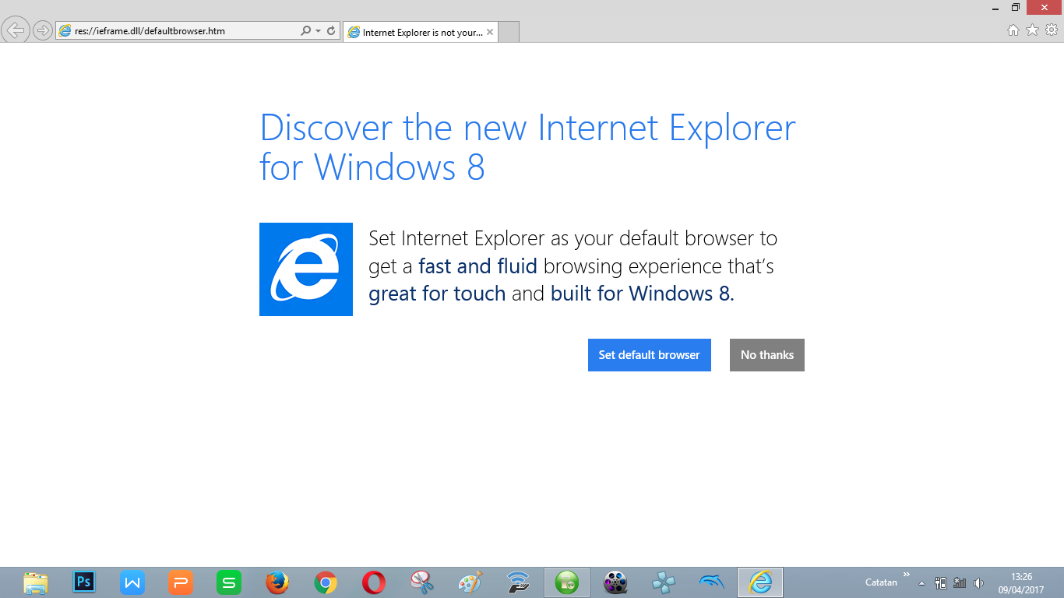Image resolution: width=1064 pixels, height=598 pixels.
Task: Click the 'great for touch' text
Action: [437, 294]
